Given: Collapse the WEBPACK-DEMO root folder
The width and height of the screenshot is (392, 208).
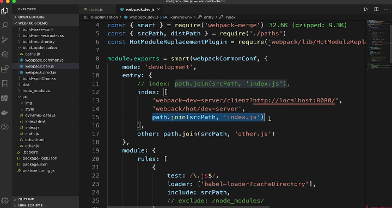Looking at the screenshot, I should (46, 23).
